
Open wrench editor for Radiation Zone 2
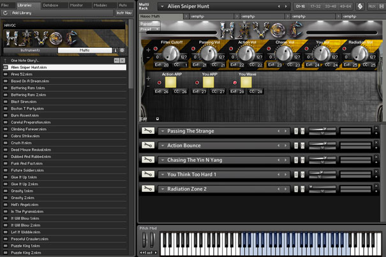[x=147, y=189]
